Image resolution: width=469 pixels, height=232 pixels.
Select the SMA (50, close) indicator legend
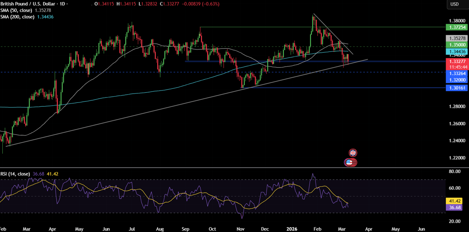pos(17,10)
